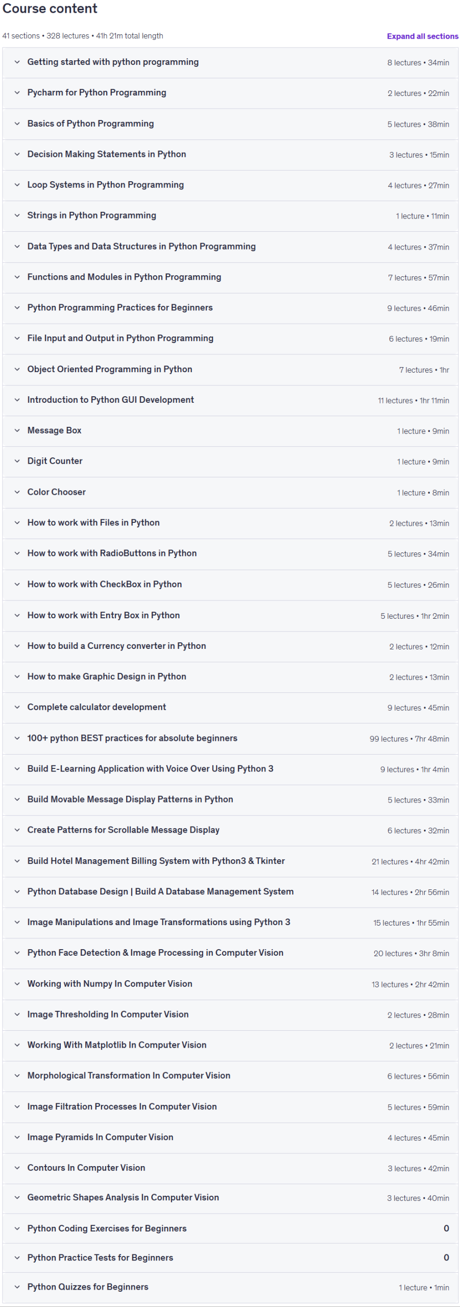
Task: Expand chevron beside Pycharm for Python Programming
Action: click(x=17, y=93)
